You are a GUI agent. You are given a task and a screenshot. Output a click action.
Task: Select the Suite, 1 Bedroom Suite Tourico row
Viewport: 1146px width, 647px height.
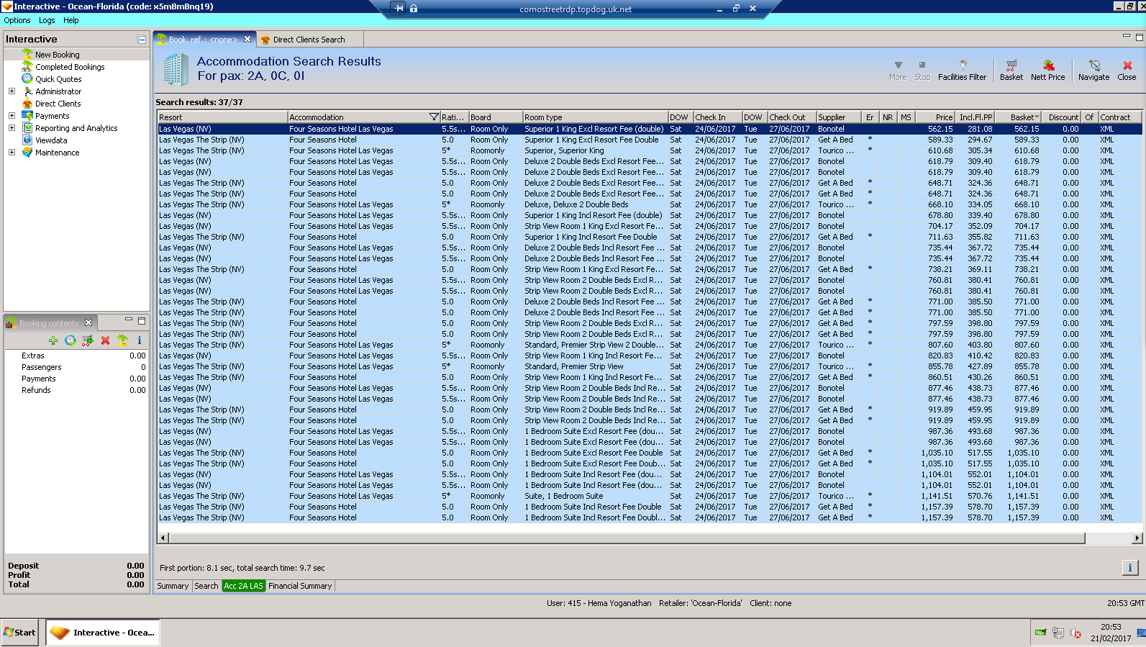[x=650, y=496]
